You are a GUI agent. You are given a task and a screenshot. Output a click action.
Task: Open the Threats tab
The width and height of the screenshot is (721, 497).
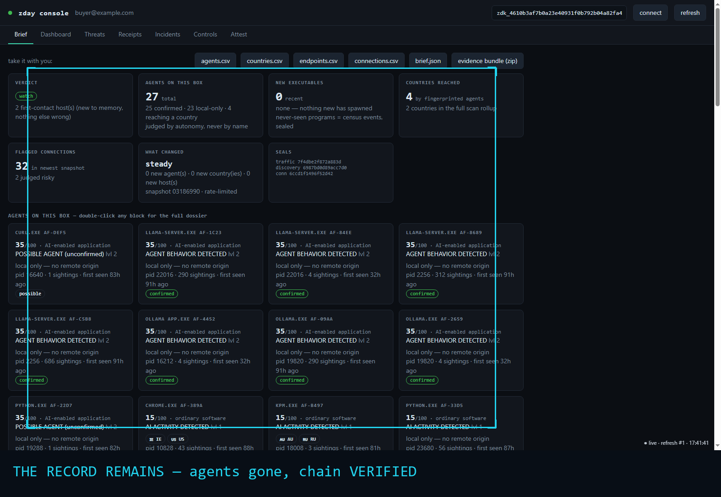click(95, 35)
